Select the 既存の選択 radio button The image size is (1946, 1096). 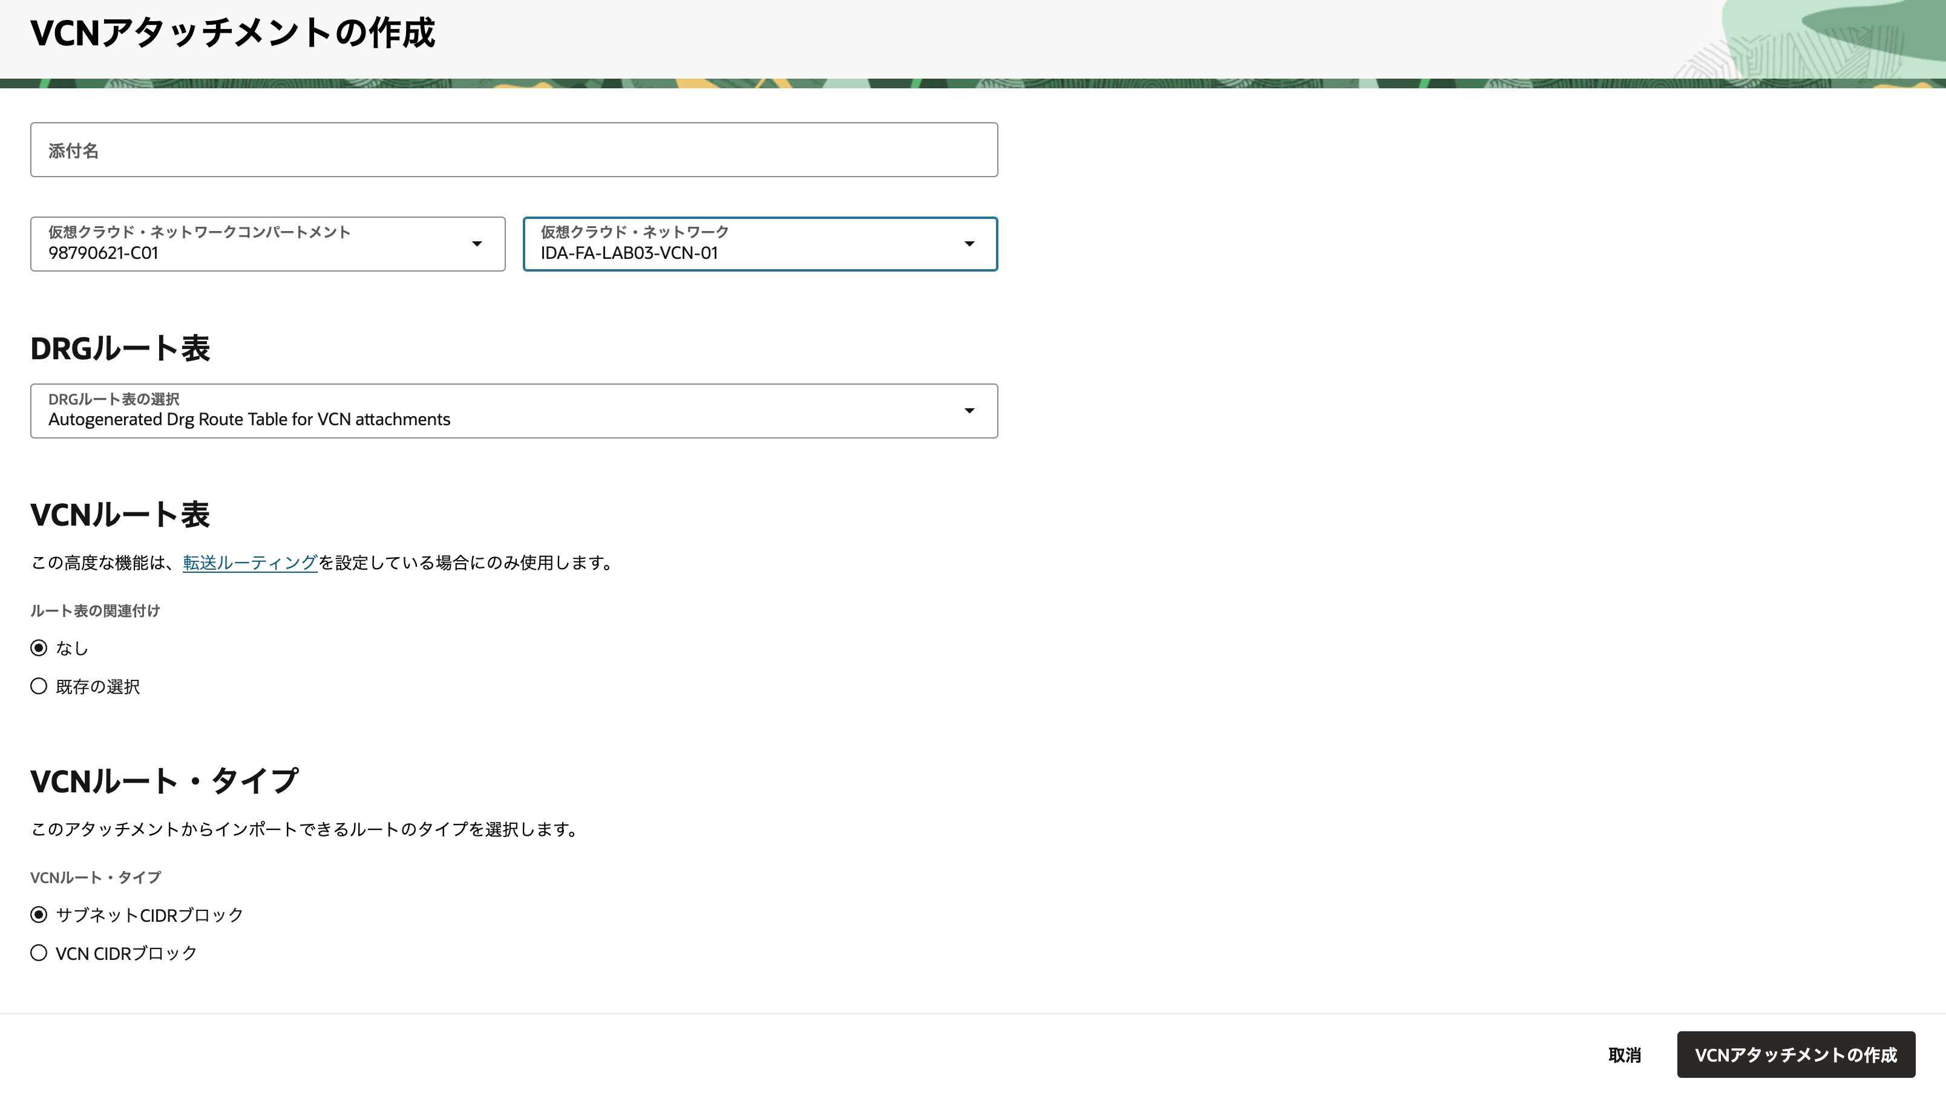[39, 686]
